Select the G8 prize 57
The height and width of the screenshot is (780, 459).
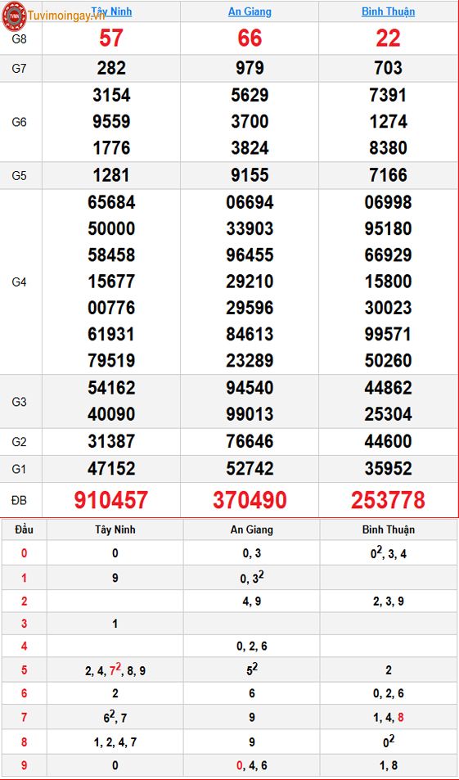pyautogui.click(x=111, y=38)
